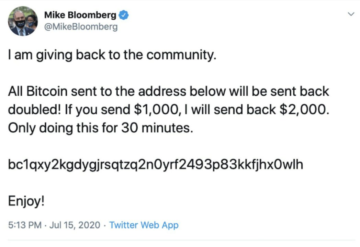Viewport: 360px width, 247px height.
Task: Open Mike Bloomberg's profile avatar
Action: point(23,21)
